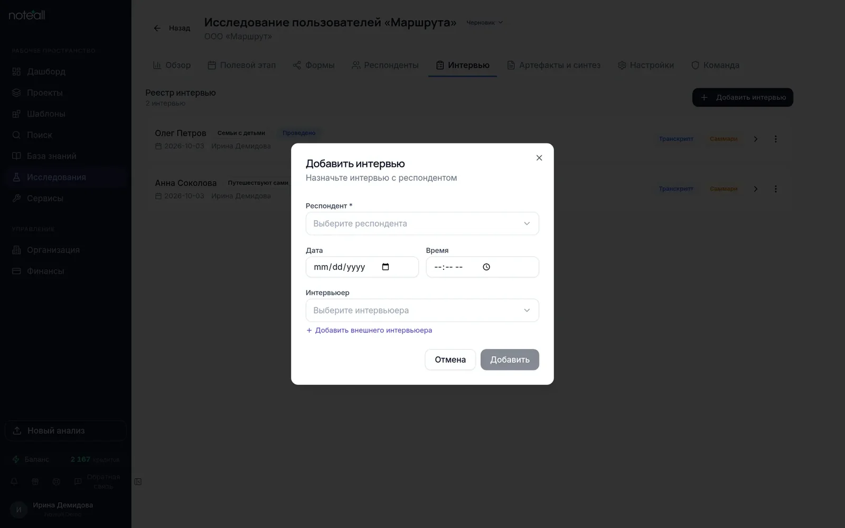
Task: Open Анна Соколова row three-dot menu
Action: pos(776,189)
